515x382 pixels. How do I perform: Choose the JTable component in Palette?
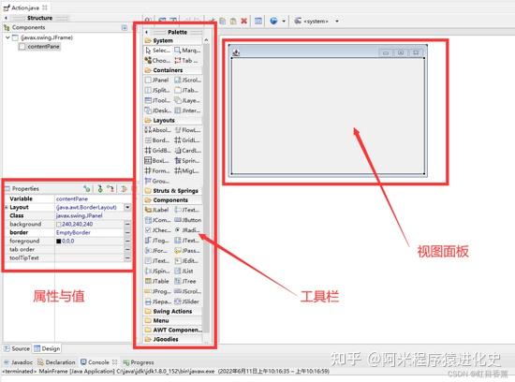157,281
